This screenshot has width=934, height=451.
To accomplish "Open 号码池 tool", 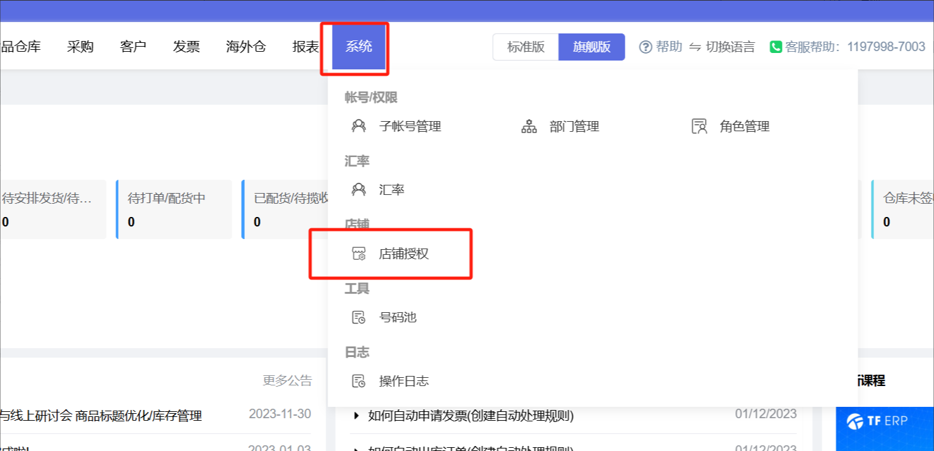I will pos(398,317).
